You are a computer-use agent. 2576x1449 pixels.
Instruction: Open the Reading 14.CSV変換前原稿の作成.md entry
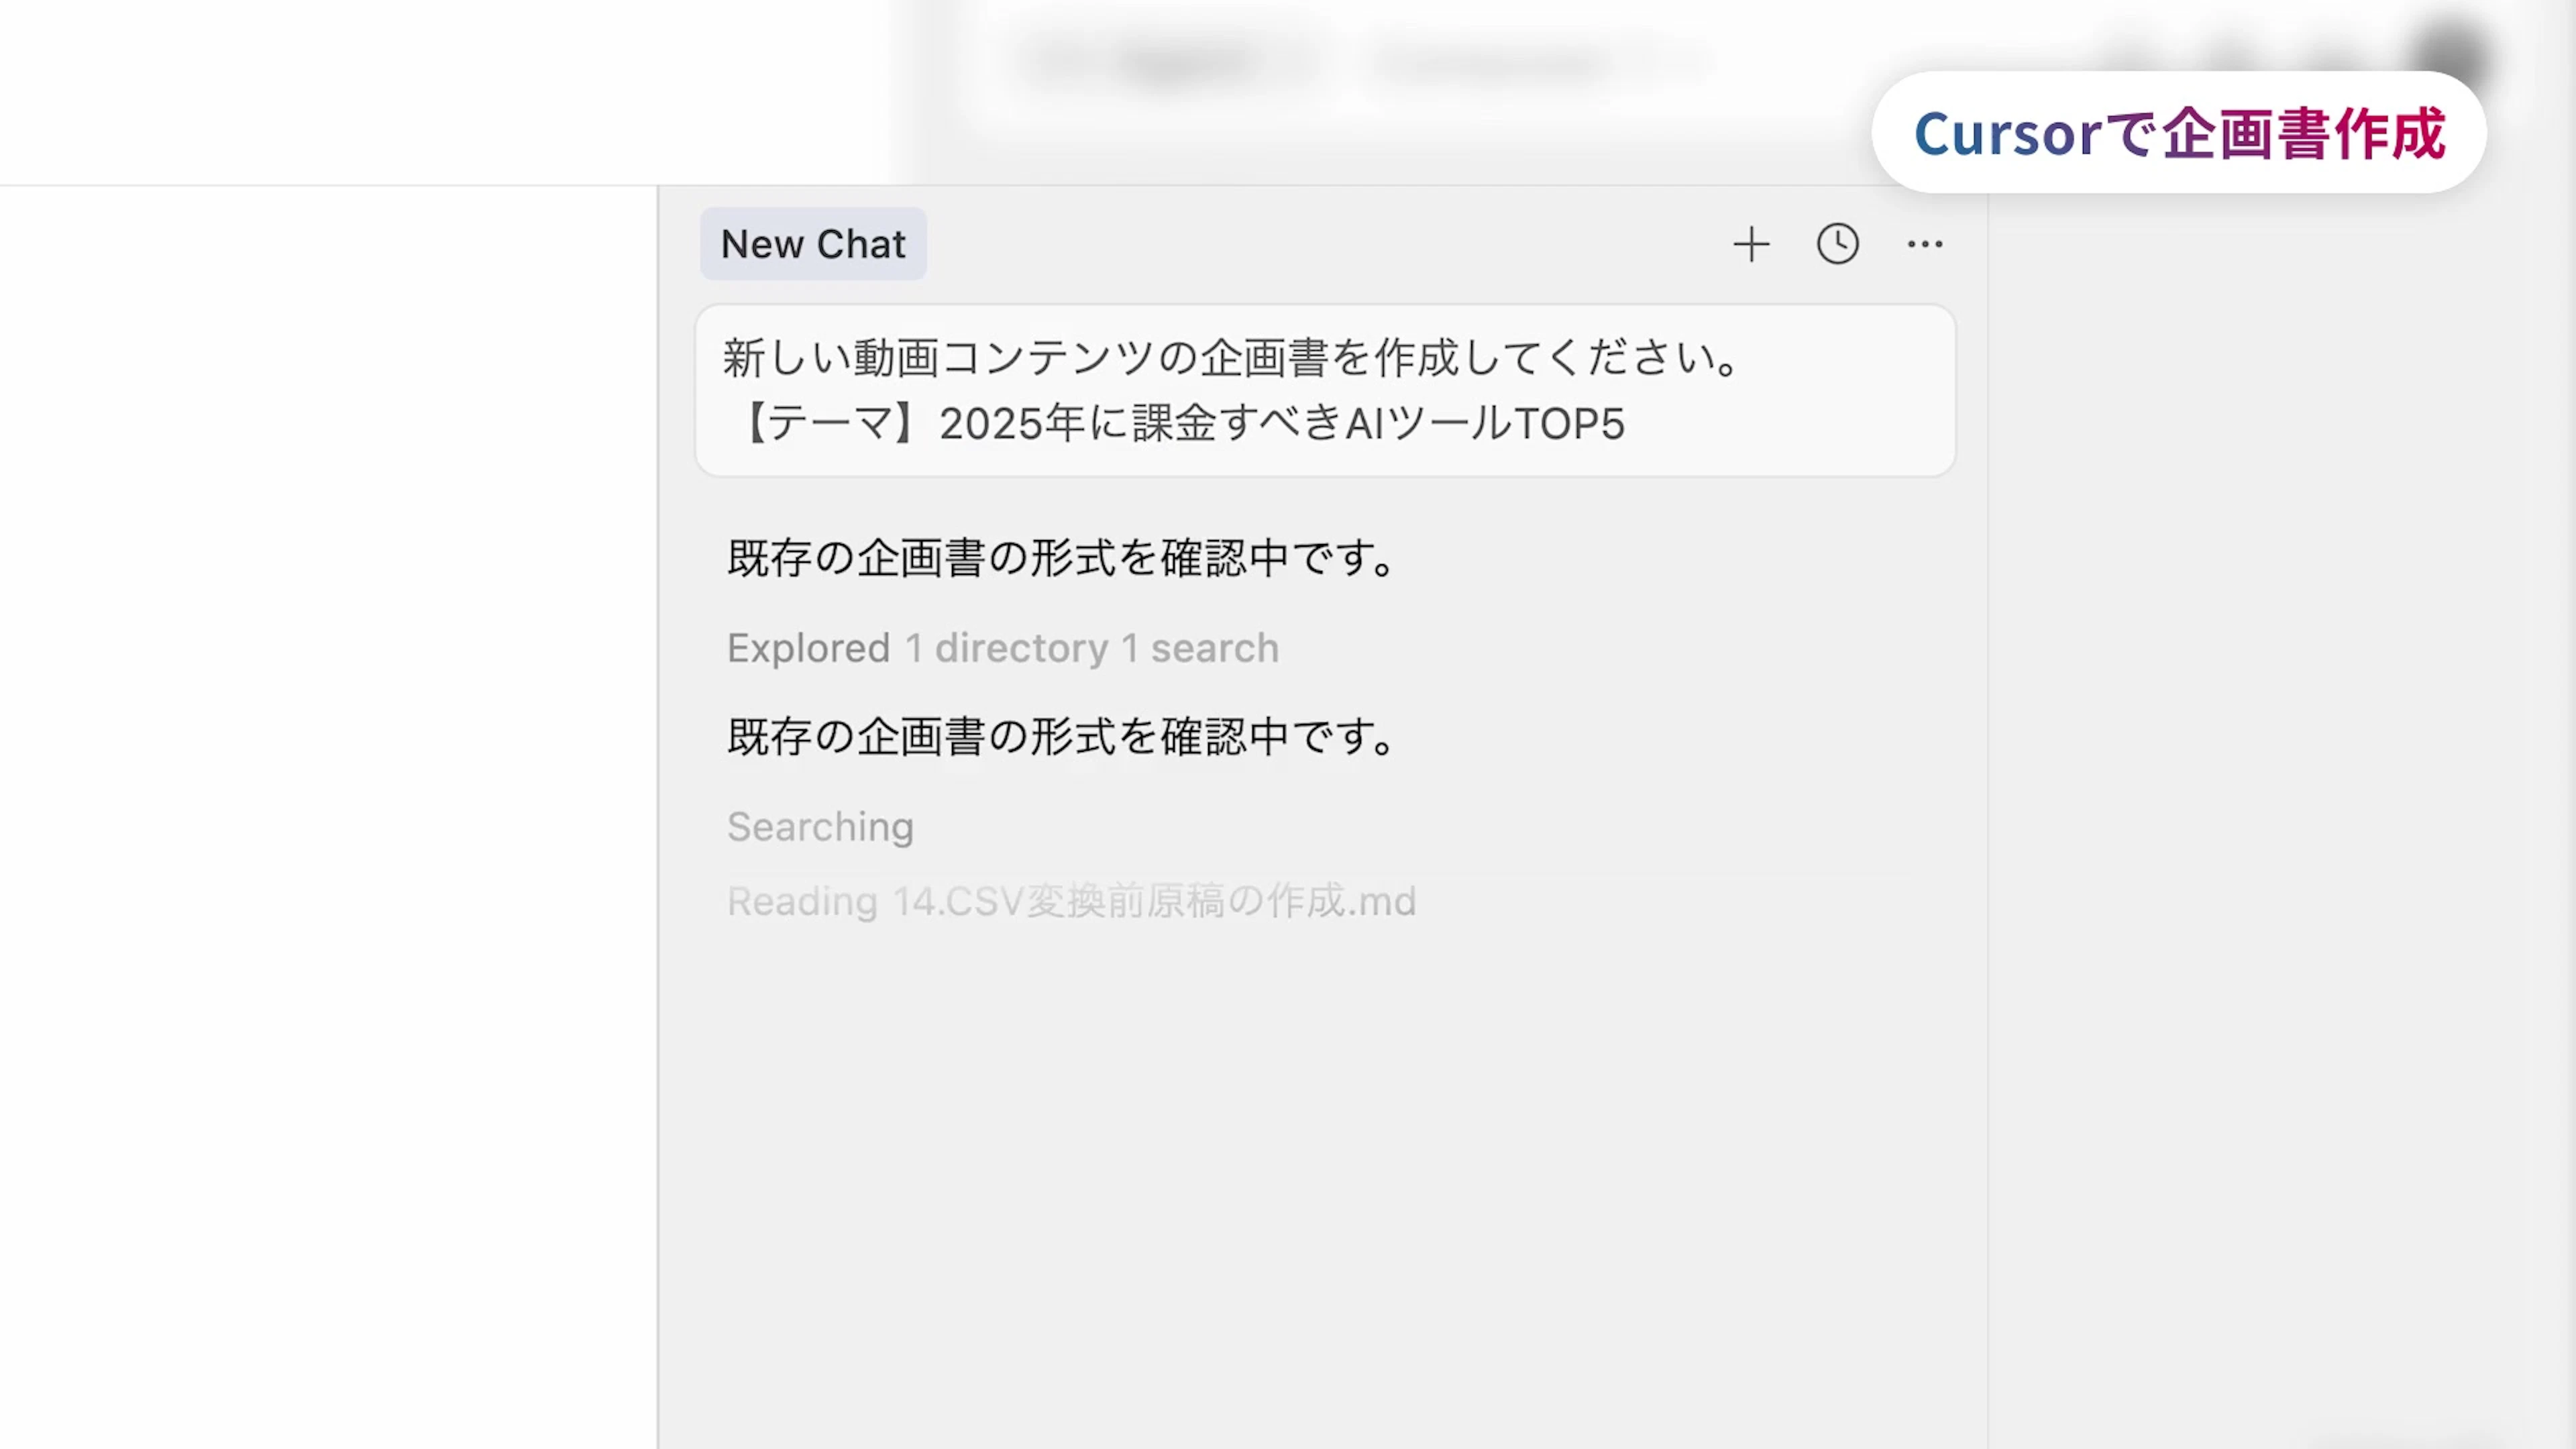[x=1070, y=902]
